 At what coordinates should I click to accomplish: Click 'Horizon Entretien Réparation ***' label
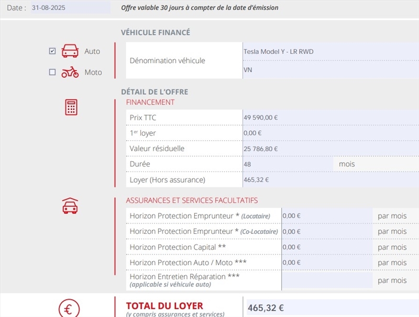(185, 277)
